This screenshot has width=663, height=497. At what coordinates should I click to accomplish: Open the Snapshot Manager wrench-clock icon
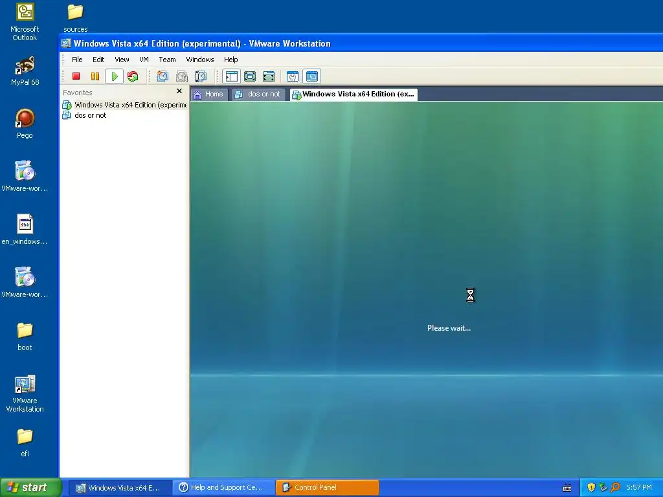click(x=201, y=76)
